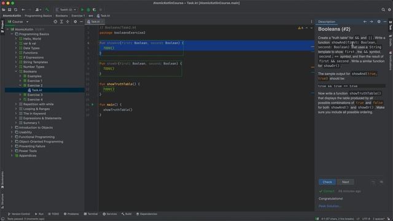Open the Peek Solution link
Image resolution: width=393 pixels, height=221 pixels.
(330, 206)
